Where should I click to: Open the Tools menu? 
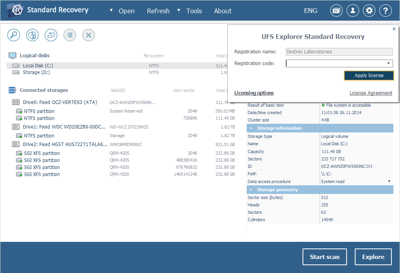pyautogui.click(x=194, y=11)
